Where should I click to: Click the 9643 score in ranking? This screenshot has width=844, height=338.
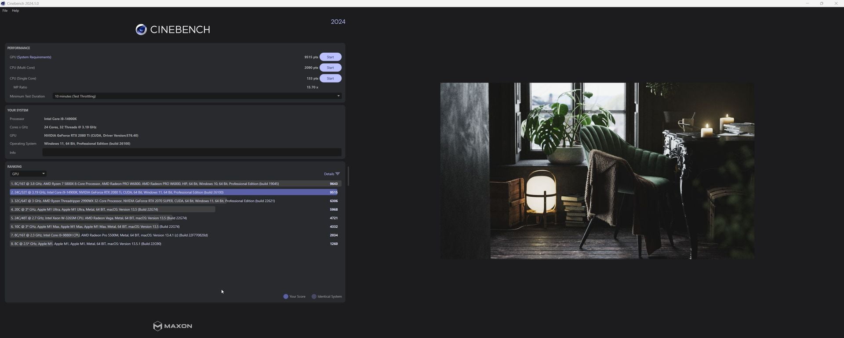[334, 184]
